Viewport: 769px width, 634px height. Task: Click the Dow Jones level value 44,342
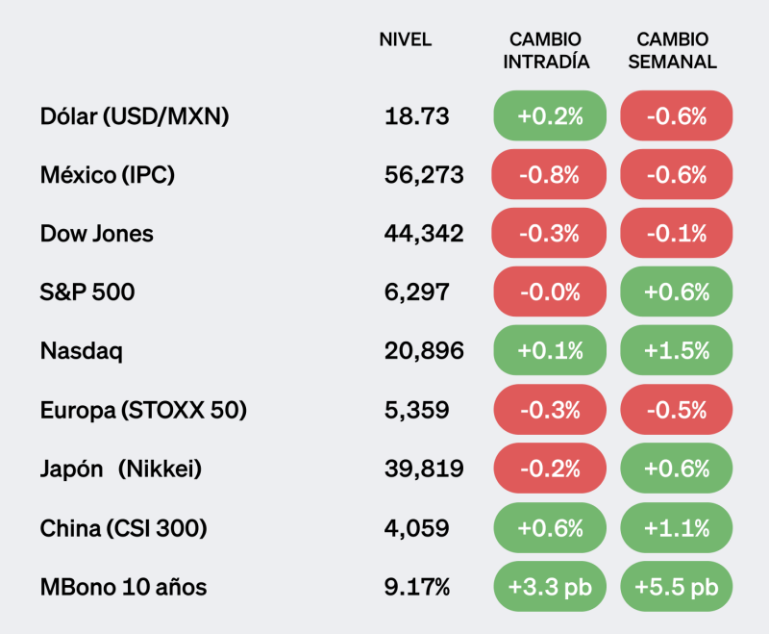[x=424, y=234]
